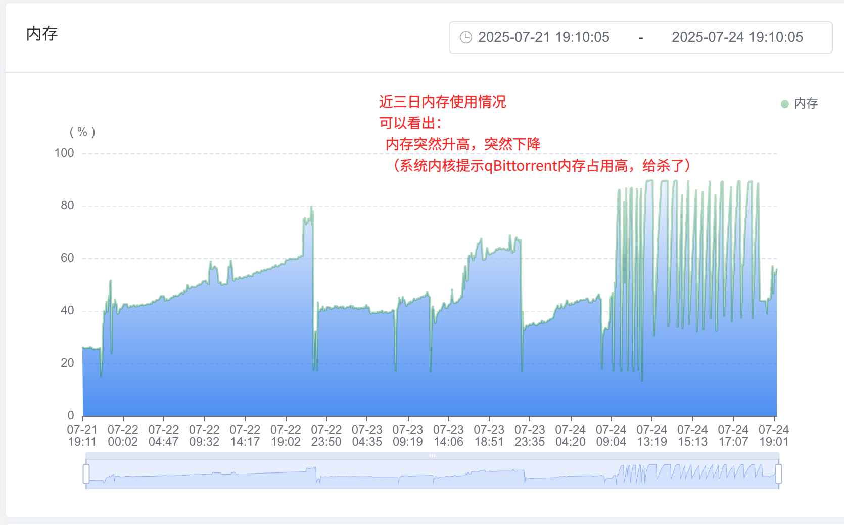This screenshot has height=525, width=844.
Task: Click the y-axis value 100
Action: 64,153
